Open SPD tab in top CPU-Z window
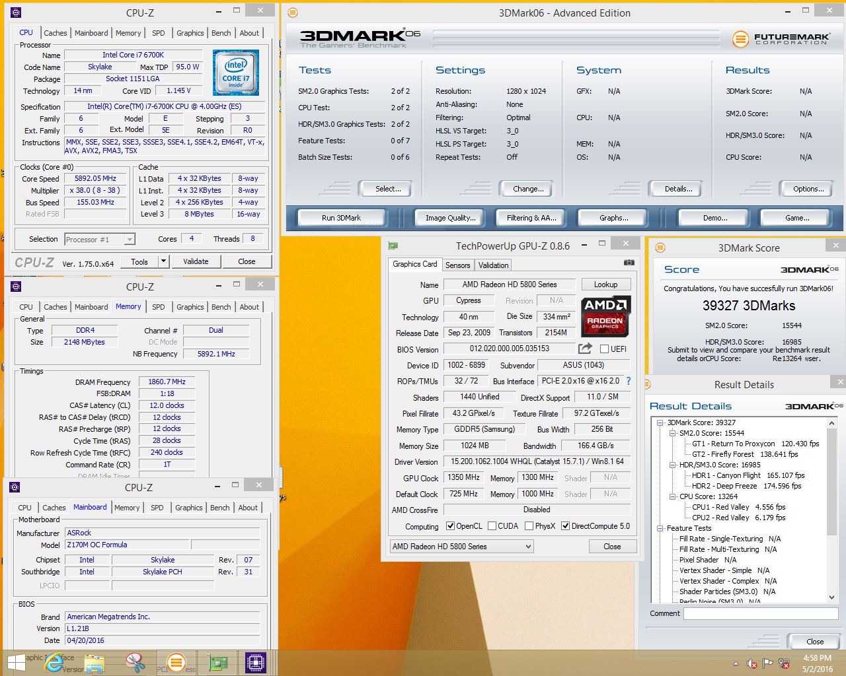Viewport: 846px width, 676px height. [159, 33]
